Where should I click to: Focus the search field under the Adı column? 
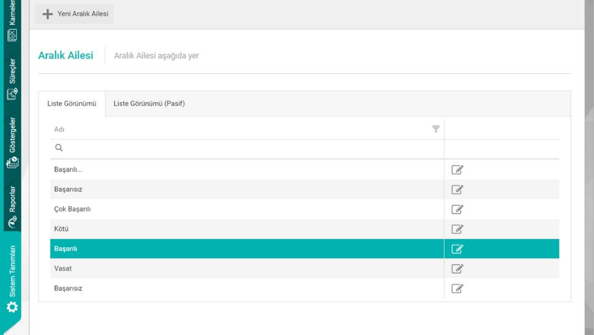246,148
